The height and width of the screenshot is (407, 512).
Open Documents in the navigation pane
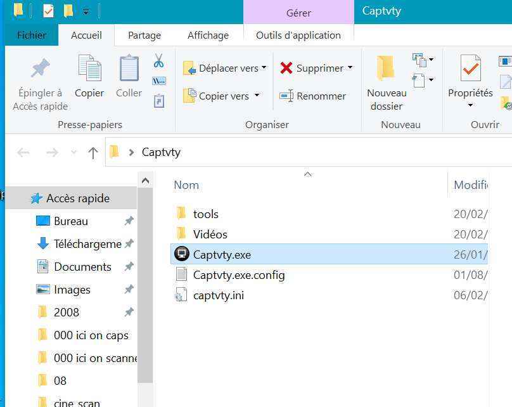pos(82,267)
